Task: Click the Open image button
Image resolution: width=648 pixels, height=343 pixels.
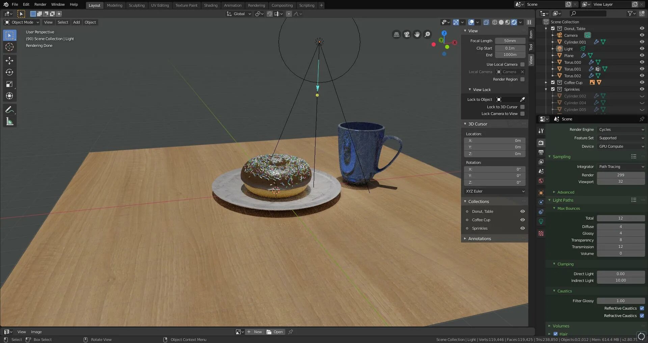Action: tap(275, 332)
